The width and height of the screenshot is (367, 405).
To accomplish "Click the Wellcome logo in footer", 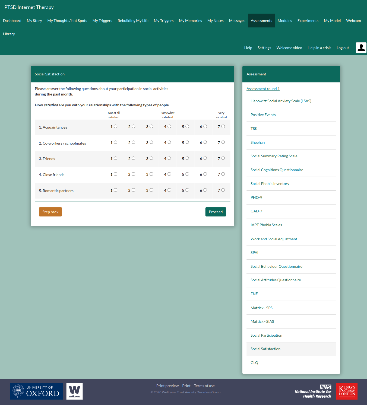I will pos(74,391).
